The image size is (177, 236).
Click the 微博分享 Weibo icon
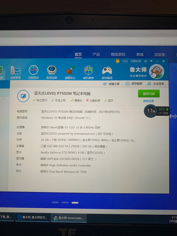[x=105, y=84]
